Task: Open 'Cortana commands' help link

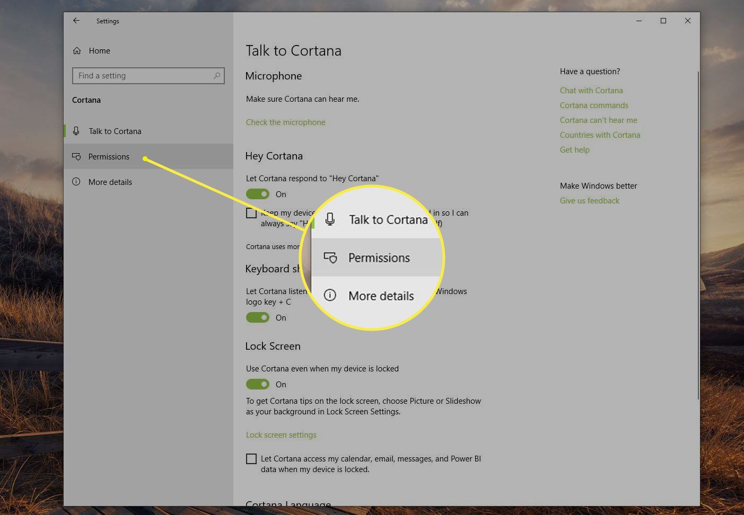Action: (x=594, y=105)
